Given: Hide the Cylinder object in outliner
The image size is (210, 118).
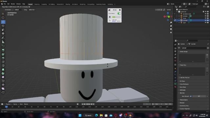Looking at the screenshot, I should tap(206, 20).
